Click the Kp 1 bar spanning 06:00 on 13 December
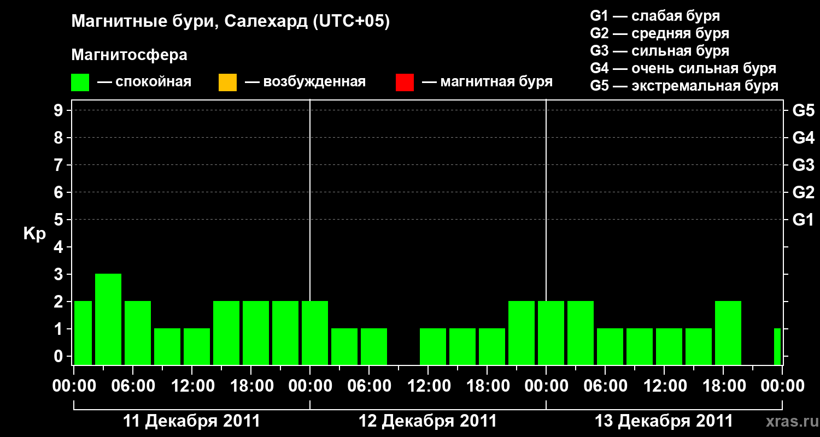The image size is (820, 437). (x=610, y=346)
